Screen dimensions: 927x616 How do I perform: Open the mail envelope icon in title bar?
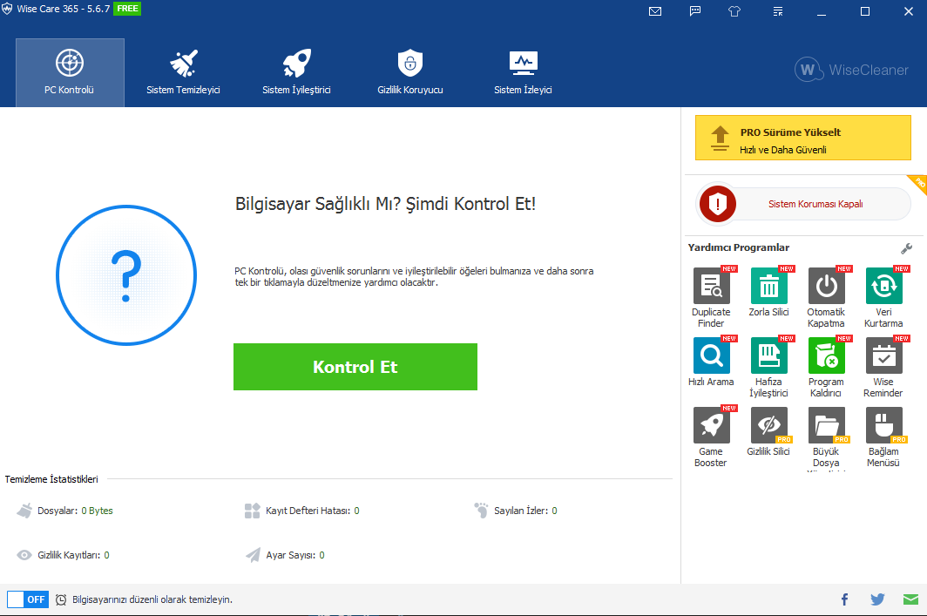655,11
